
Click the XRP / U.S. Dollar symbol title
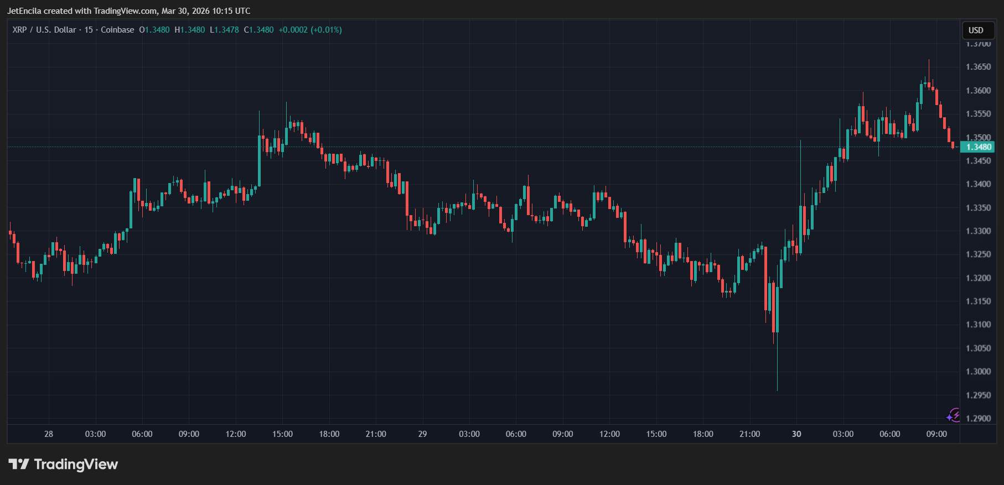click(x=44, y=30)
